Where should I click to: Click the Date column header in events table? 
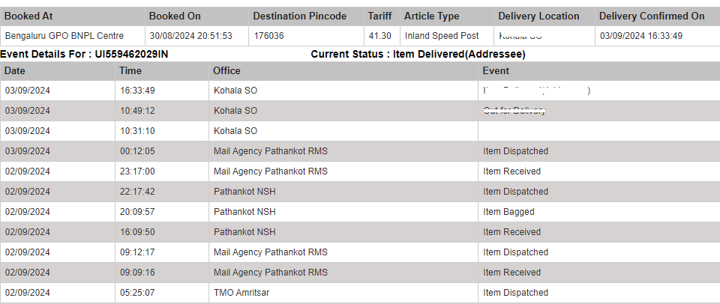click(58, 71)
